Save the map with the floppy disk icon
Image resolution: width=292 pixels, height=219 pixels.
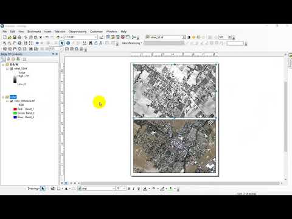point(15,37)
